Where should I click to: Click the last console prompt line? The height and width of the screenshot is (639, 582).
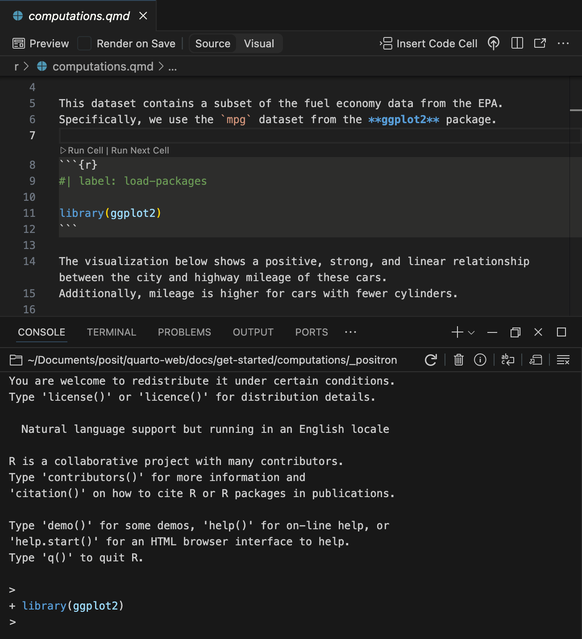pos(12,622)
